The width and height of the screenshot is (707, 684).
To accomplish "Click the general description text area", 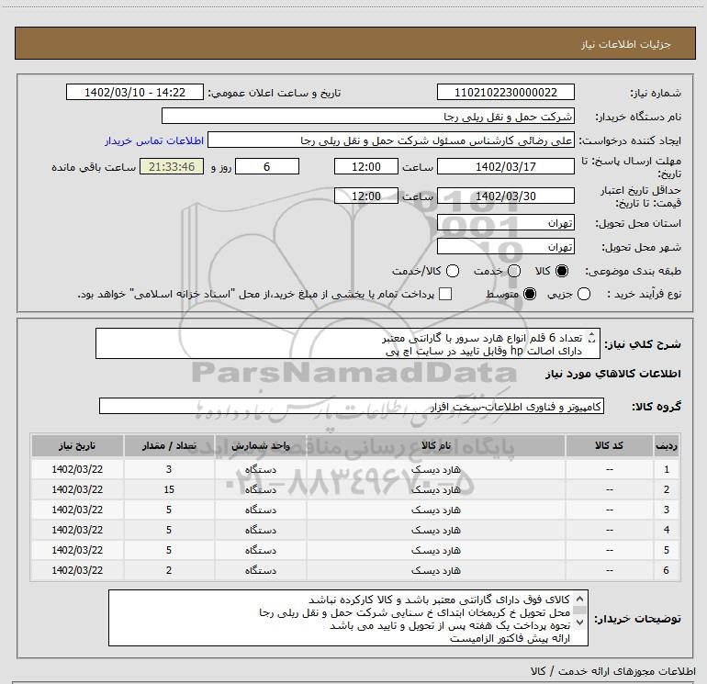I will point(348,344).
